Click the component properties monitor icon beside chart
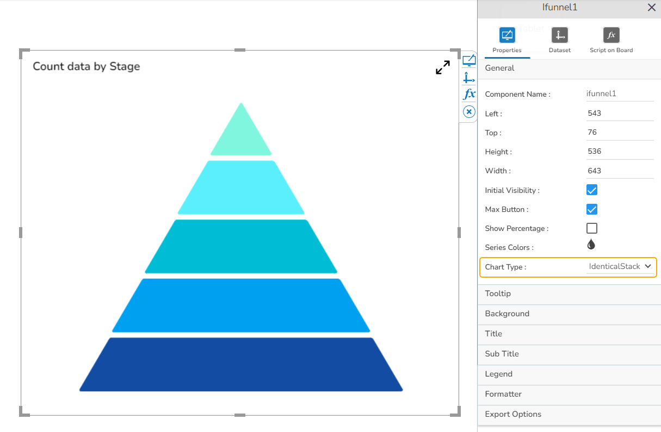The image size is (661, 432). (x=469, y=60)
